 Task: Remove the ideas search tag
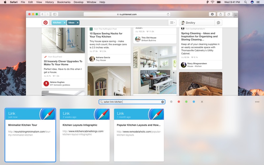point(78,23)
